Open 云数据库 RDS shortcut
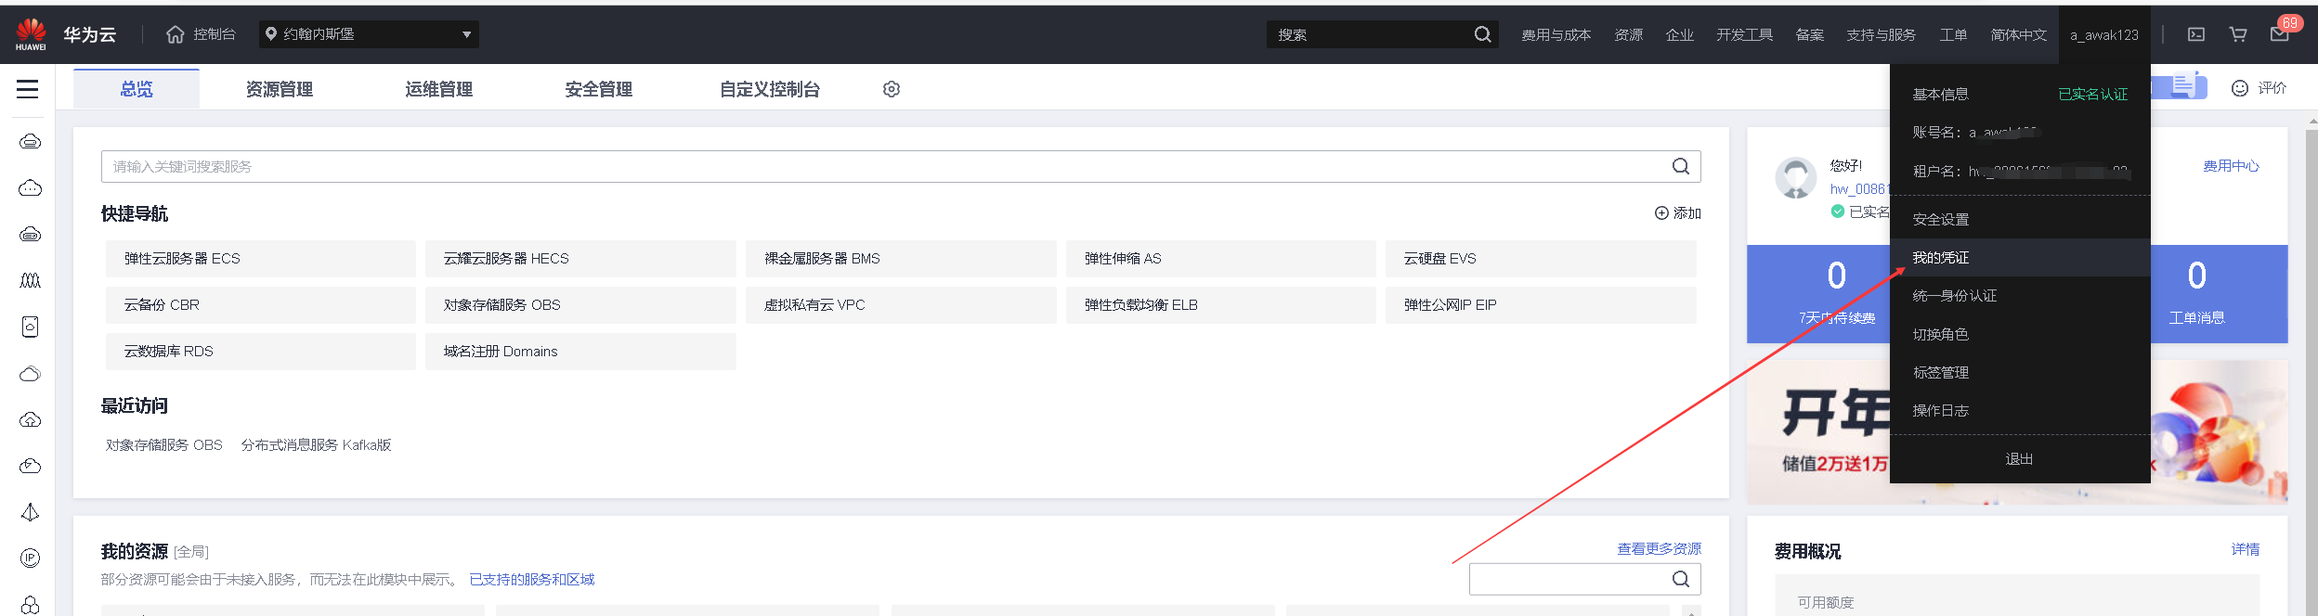The height and width of the screenshot is (616, 2318). point(261,352)
